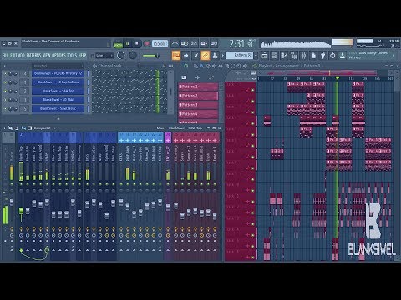Image resolution: width=401 pixels, height=300 pixels.
Task: Toggle the loop recording icon
Action: click(214, 43)
